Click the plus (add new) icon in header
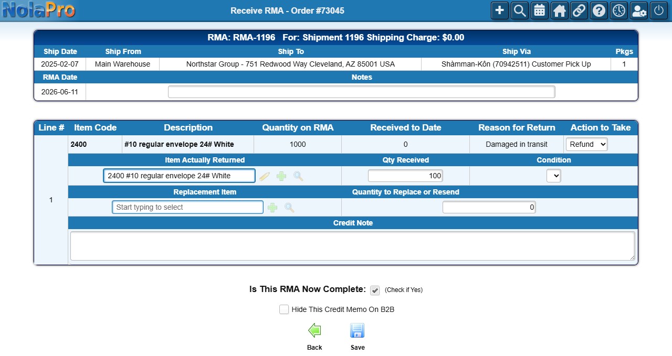The image size is (672, 356). coord(500,10)
